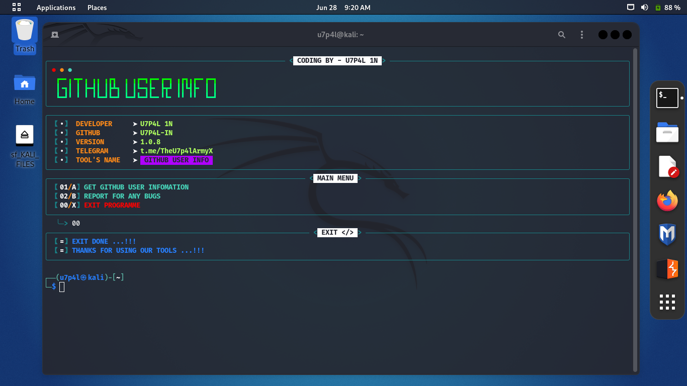The image size is (687, 386).
Task: Click the terminal title u7p4l@kali: ~
Action: (340, 35)
